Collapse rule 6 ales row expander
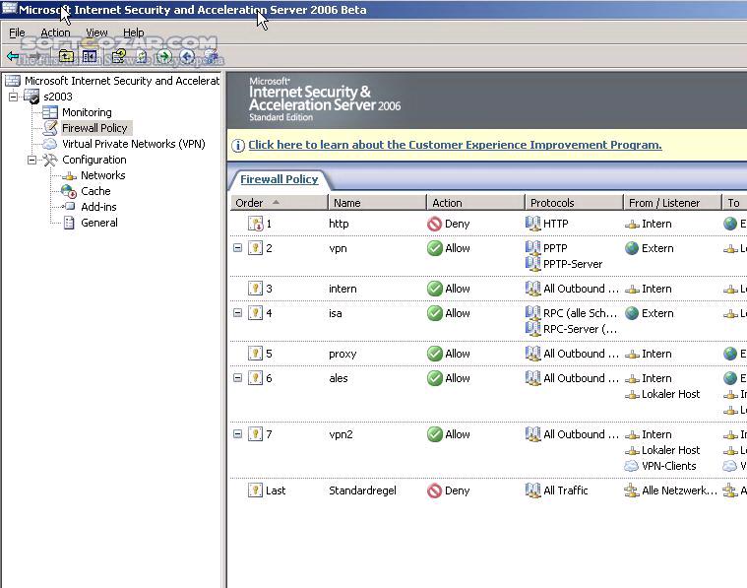The width and height of the screenshot is (747, 588). click(238, 378)
